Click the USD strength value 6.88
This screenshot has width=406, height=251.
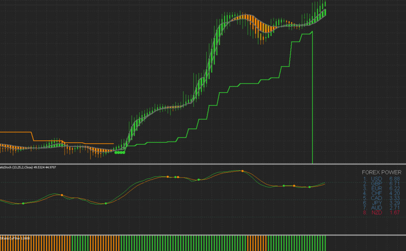395,179
